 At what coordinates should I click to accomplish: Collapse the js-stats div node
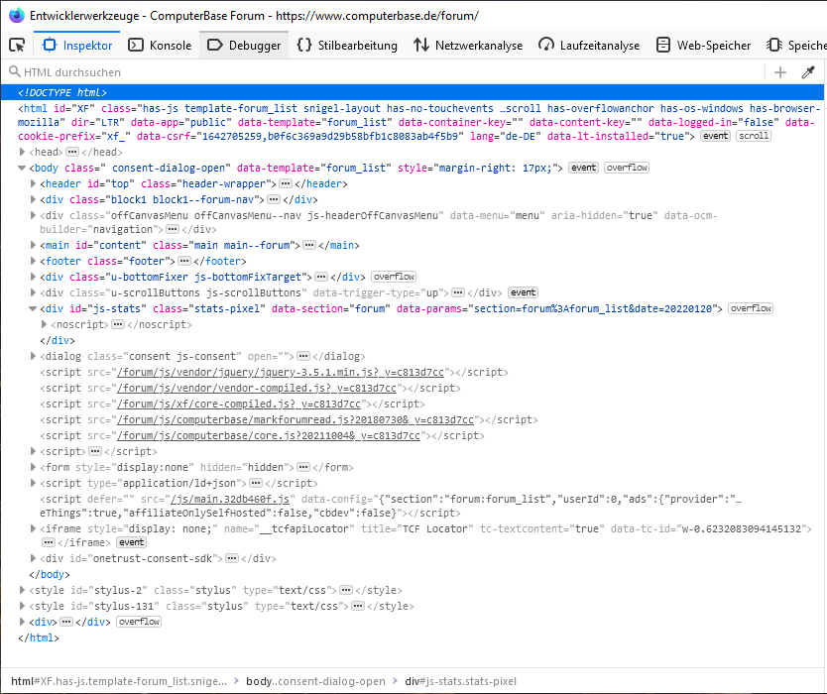click(35, 308)
